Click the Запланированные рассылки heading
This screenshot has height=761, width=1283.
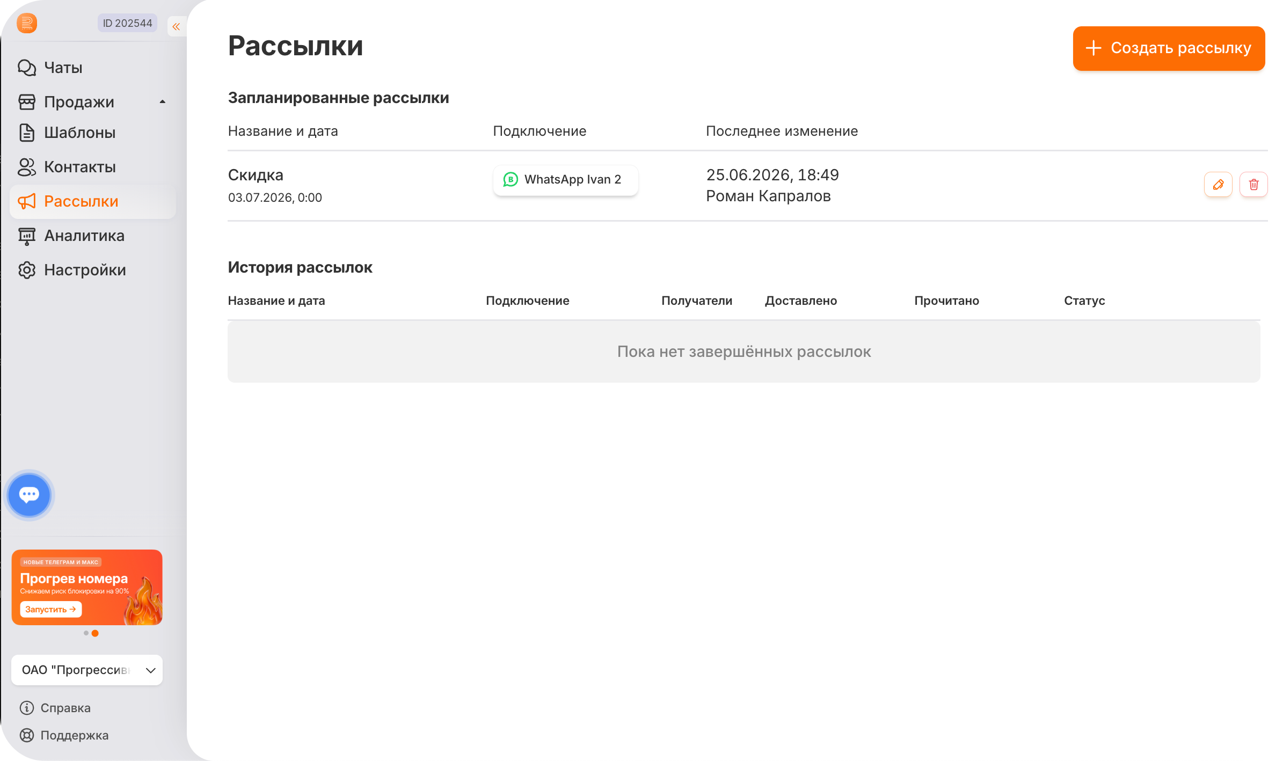click(338, 98)
